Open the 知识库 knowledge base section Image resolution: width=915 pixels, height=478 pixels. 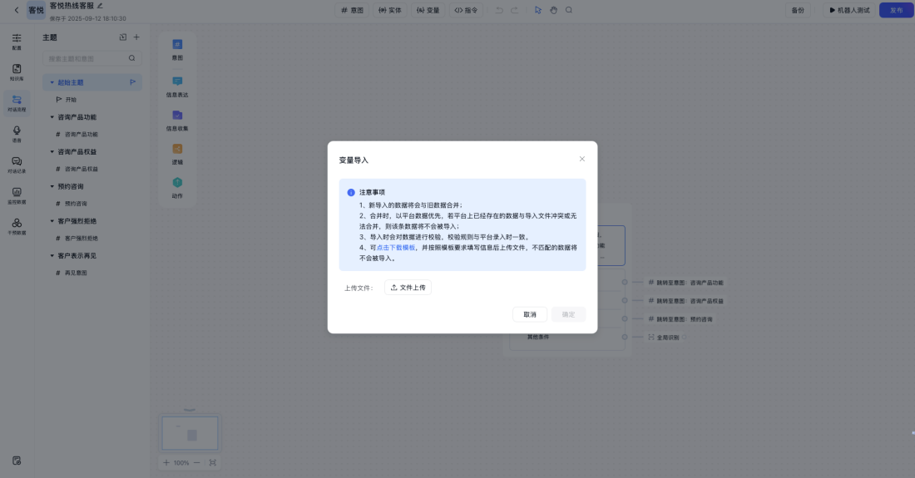click(x=17, y=72)
